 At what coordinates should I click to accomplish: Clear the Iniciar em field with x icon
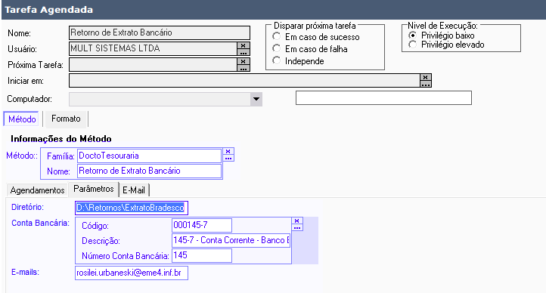426,77
